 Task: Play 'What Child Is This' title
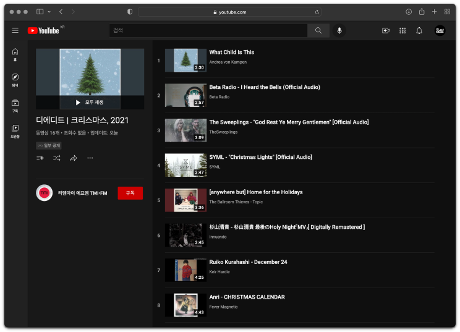(x=231, y=52)
